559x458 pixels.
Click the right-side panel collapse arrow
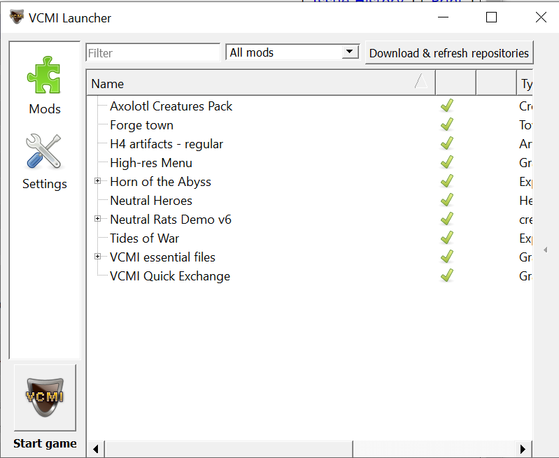(545, 250)
